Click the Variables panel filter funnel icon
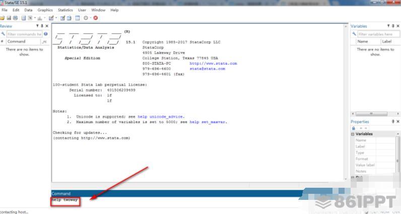Viewport: 401px width, 214px height. point(388,26)
